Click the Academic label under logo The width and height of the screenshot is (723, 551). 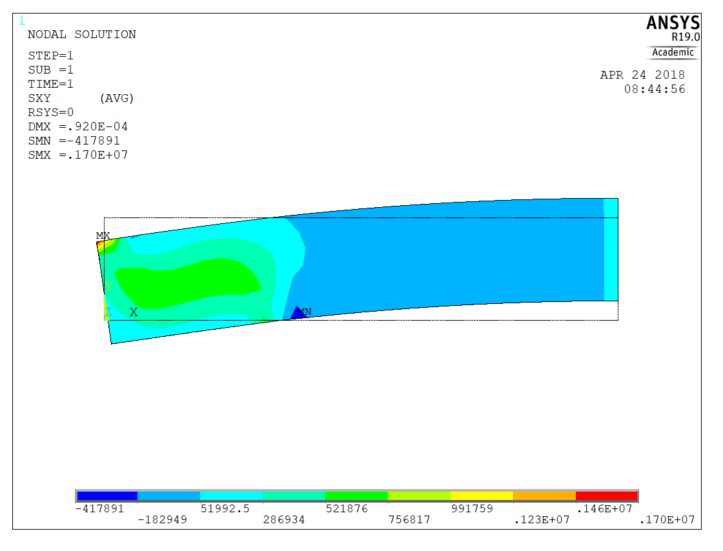[673, 52]
